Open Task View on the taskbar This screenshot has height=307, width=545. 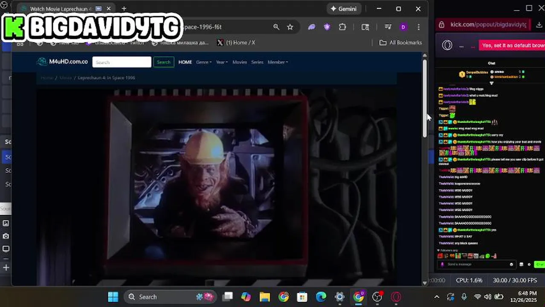(228, 297)
